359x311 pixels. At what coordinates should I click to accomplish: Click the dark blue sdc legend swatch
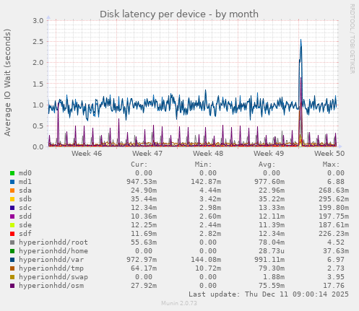coord(12,208)
